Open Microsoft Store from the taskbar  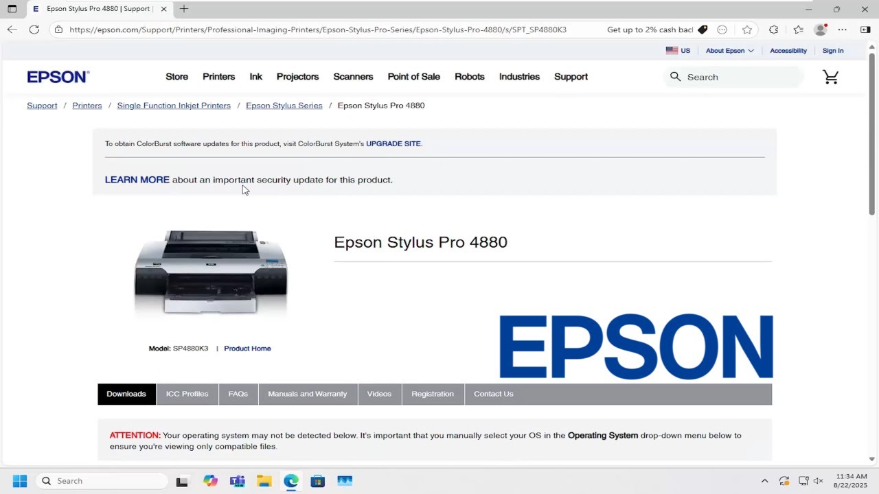pos(317,481)
